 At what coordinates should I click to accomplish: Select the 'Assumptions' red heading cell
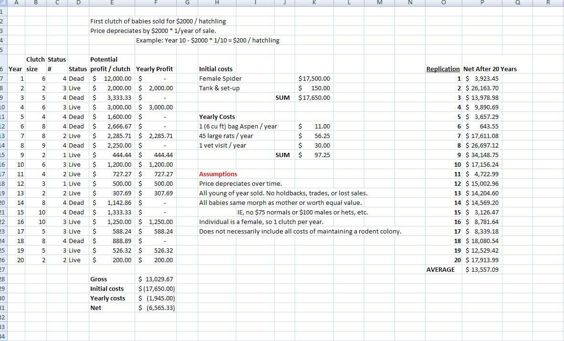(x=218, y=174)
